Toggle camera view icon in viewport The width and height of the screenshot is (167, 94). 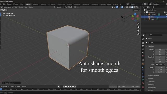[x=138, y=31]
